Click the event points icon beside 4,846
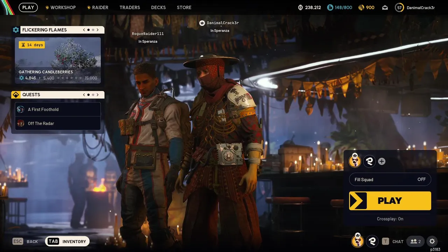The width and height of the screenshot is (448, 252). point(21,78)
